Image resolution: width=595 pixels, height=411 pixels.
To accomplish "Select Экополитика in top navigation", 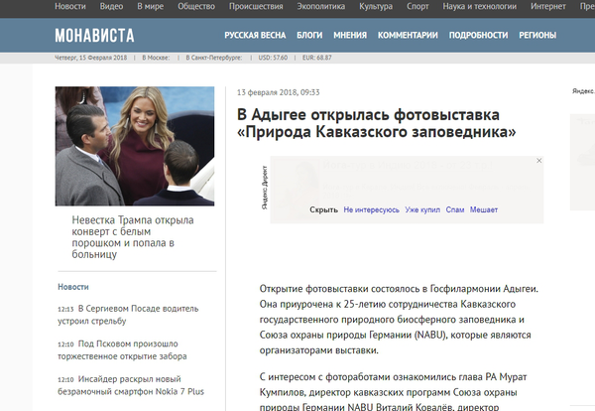I will [x=321, y=7].
